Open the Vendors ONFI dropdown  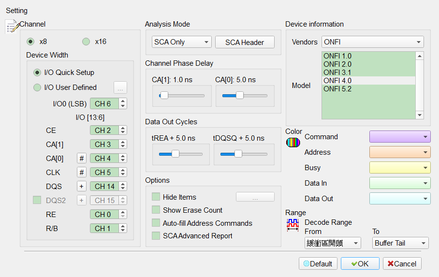(372, 42)
